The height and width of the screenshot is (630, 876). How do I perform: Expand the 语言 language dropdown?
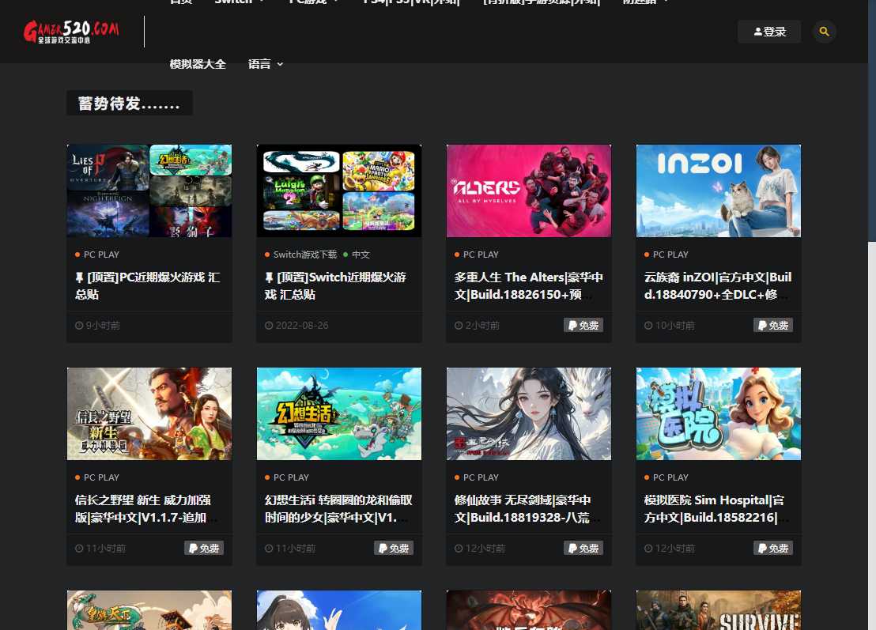[265, 64]
